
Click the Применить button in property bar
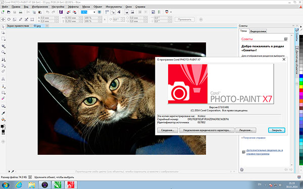(x=184, y=20)
